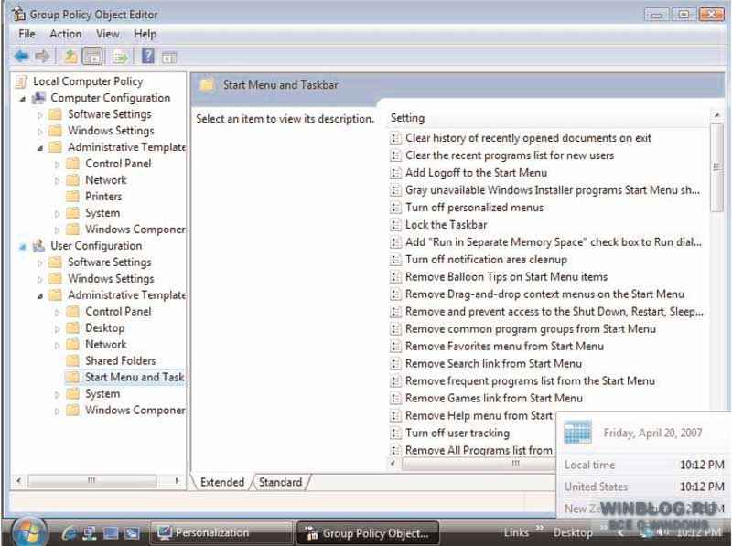Open the Help menu

click(145, 34)
